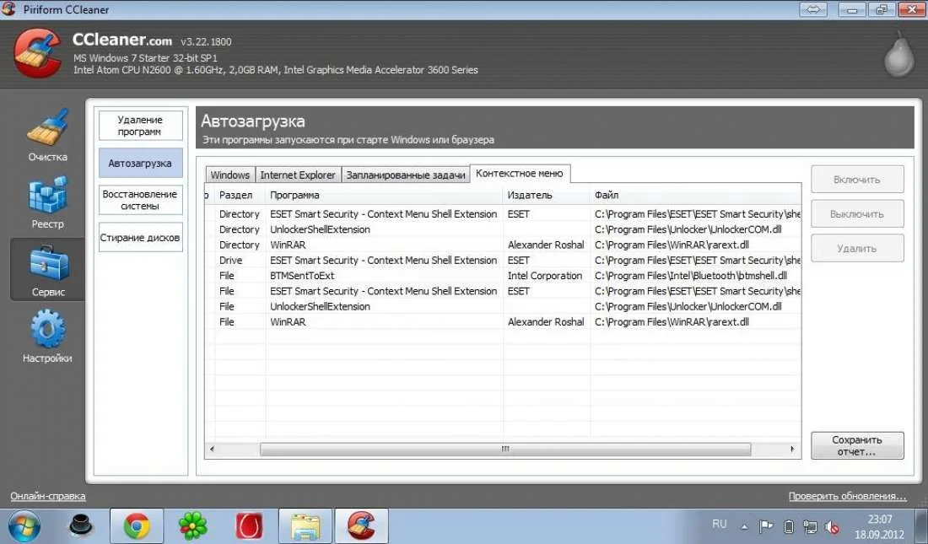Click the black hat taskbar icon
The image size is (928, 544).
81,525
